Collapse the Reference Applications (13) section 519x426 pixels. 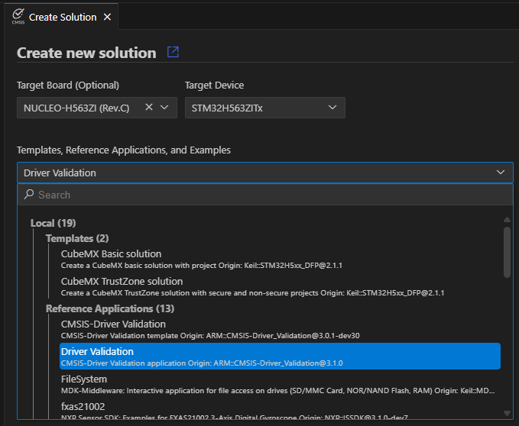tap(109, 308)
